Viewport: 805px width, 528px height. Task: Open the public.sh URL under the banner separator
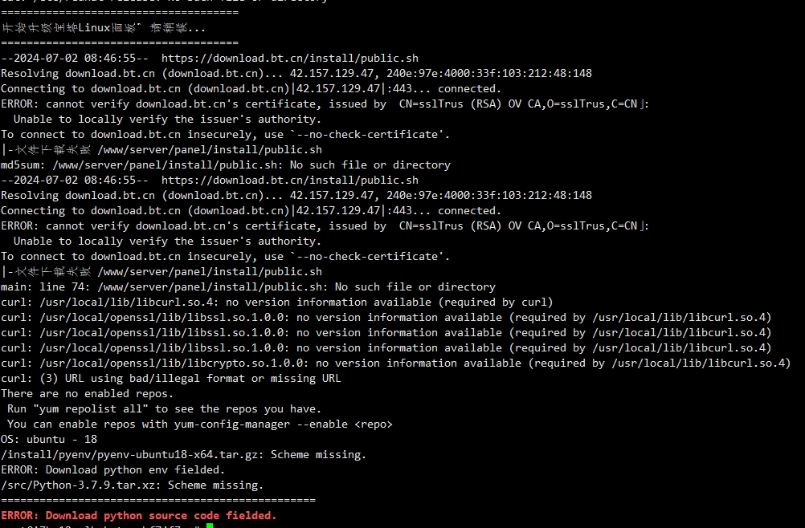pos(290,58)
